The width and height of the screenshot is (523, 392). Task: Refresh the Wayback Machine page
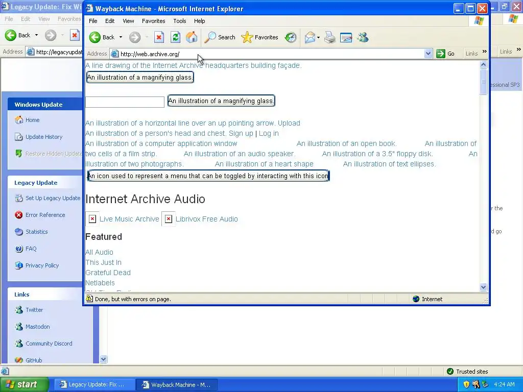tap(176, 37)
